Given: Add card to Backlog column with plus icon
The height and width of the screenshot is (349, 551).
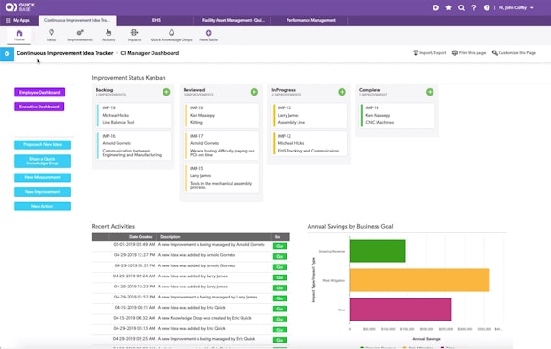Looking at the screenshot, I should (166, 92).
